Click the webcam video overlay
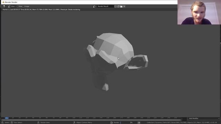221x124 pixels. pyautogui.click(x=199, y=12)
